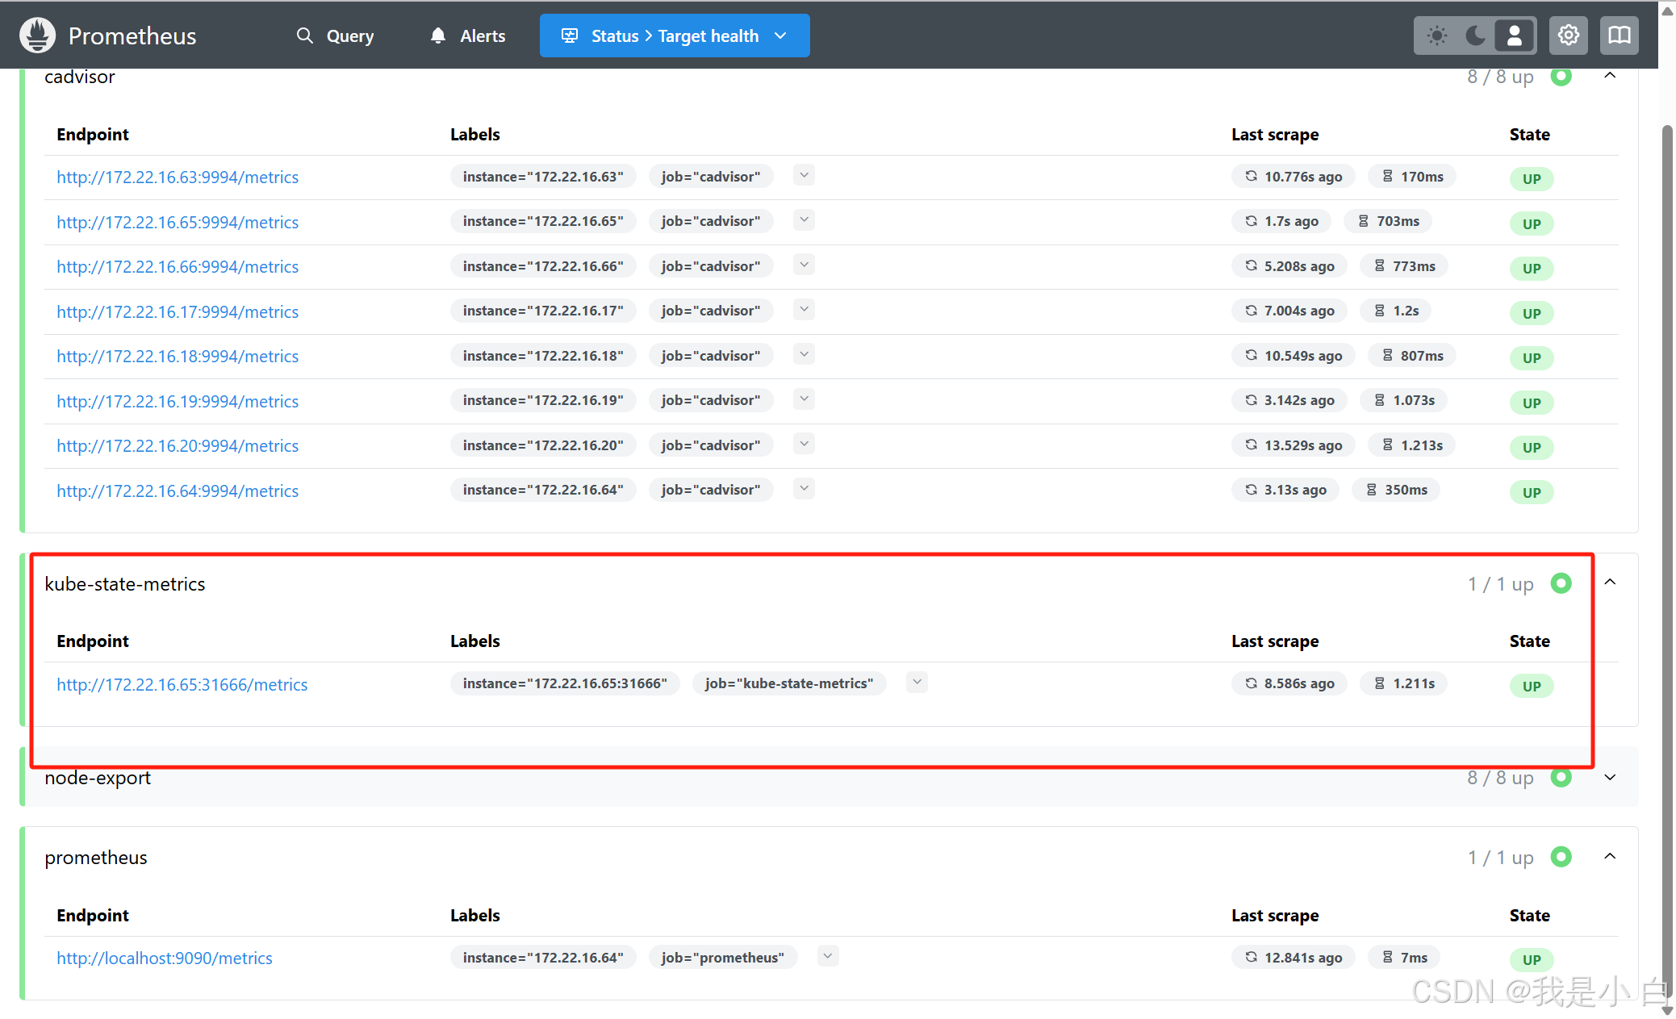Switch to dark theme moon icon
The width and height of the screenshot is (1676, 1019).
click(x=1475, y=35)
